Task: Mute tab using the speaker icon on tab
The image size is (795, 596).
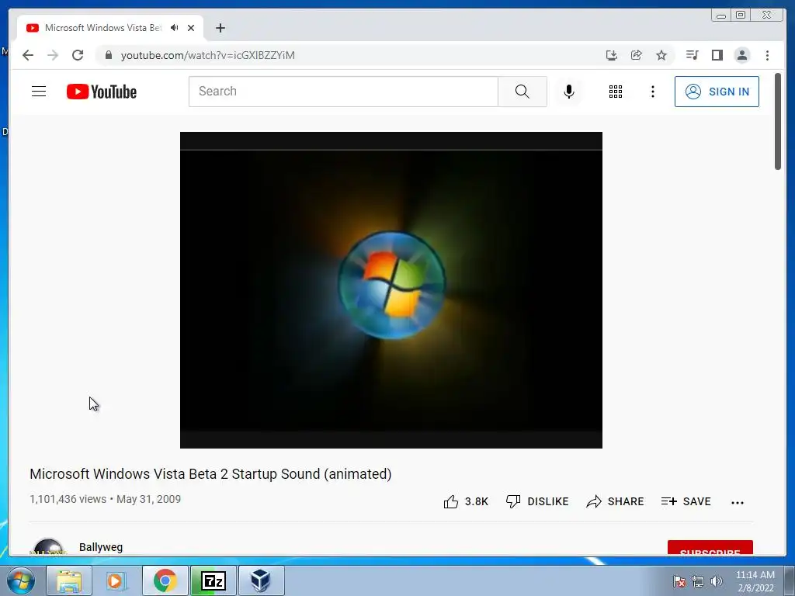Action: (x=175, y=28)
